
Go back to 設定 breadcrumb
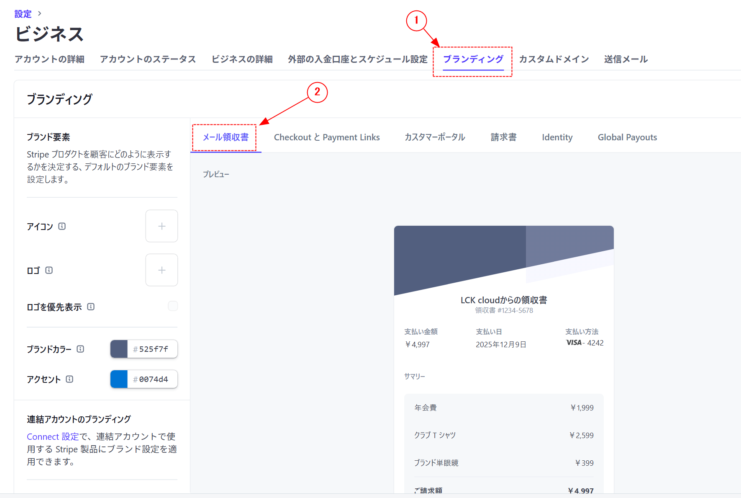[x=23, y=14]
